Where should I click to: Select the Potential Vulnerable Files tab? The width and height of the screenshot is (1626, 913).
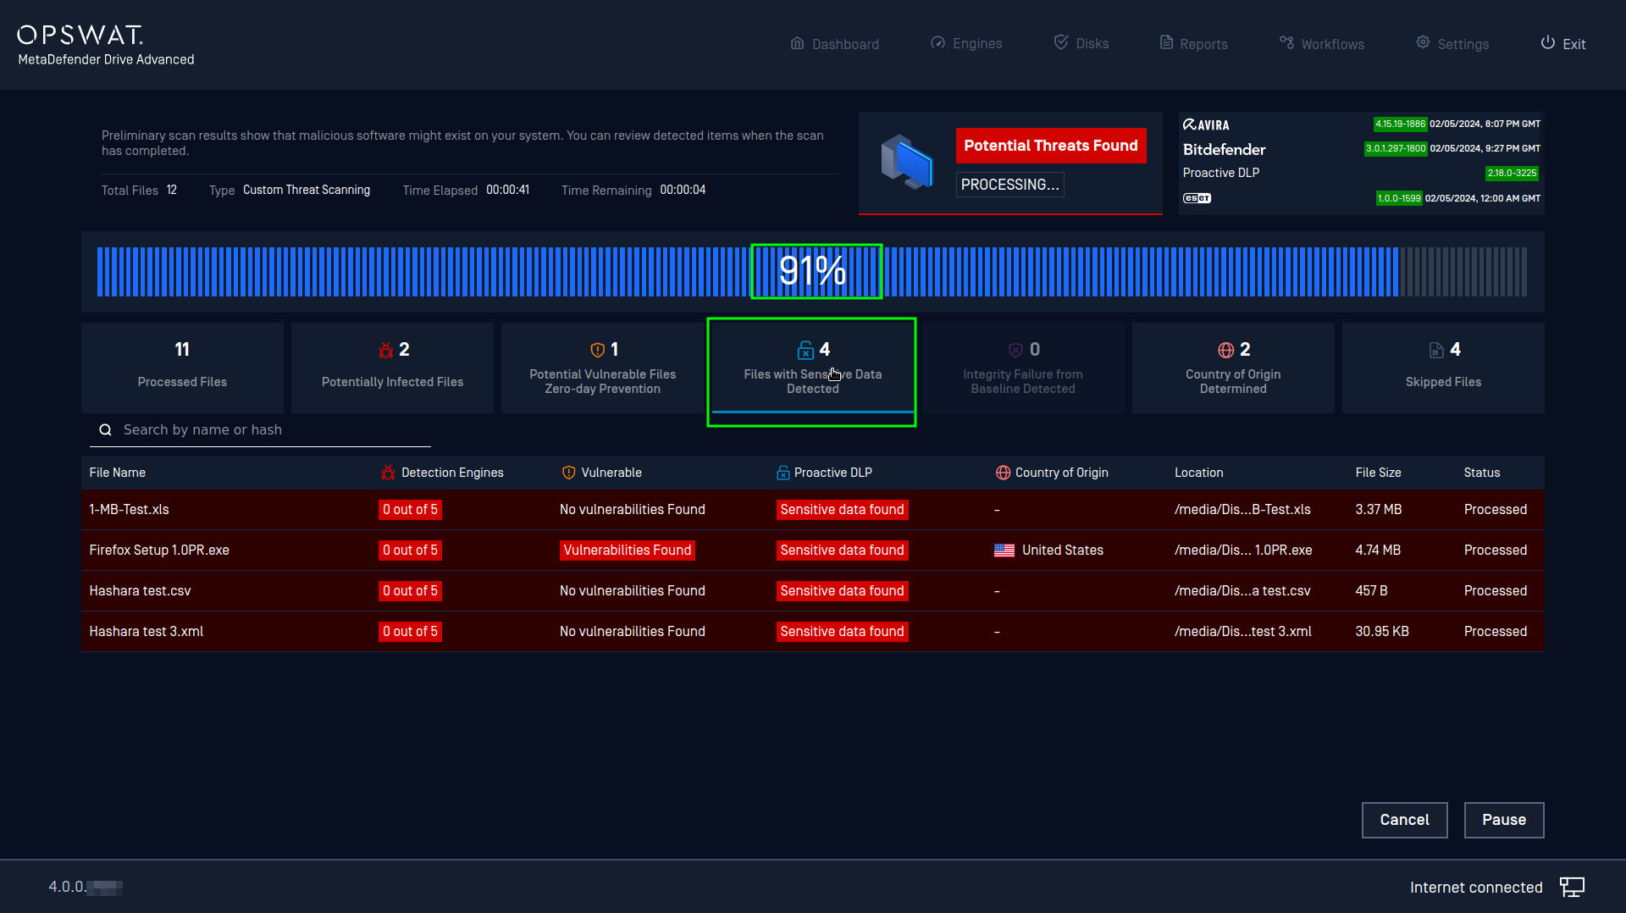(x=602, y=368)
